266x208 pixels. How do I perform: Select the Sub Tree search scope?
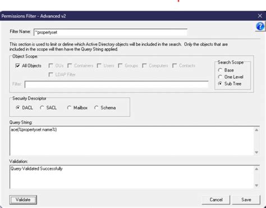(220, 84)
